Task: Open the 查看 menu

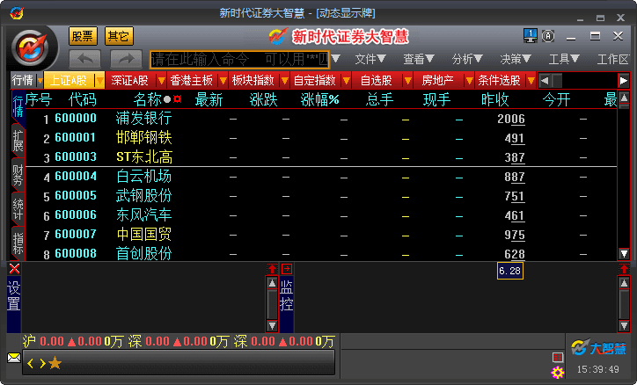Action: (419, 59)
